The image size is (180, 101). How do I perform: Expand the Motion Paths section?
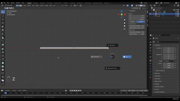158,81
